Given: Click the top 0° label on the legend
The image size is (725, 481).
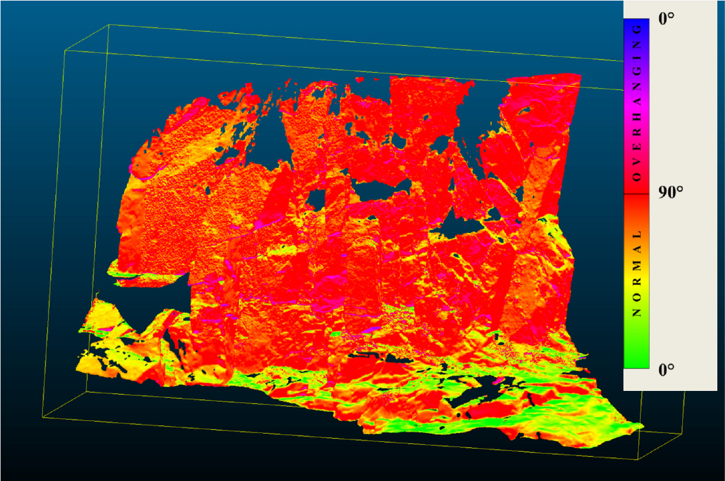Looking at the screenshot, I should pos(666,19).
